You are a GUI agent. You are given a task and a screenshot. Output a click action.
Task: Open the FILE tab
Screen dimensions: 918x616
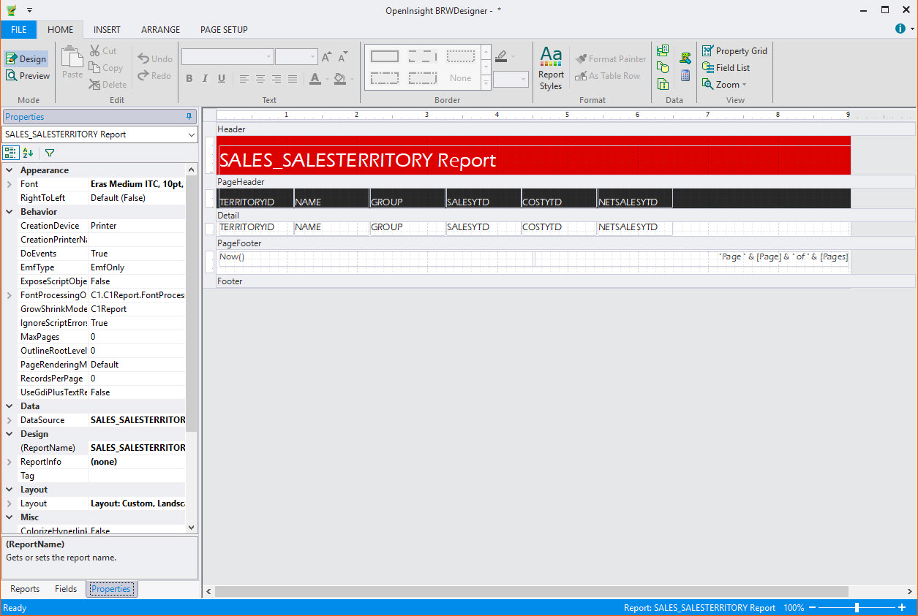19,30
